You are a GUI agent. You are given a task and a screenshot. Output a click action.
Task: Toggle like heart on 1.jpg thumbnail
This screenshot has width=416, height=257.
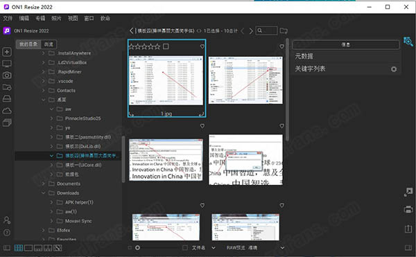(202, 46)
